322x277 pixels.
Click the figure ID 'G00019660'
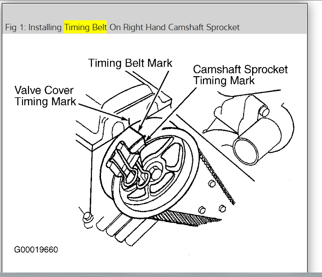pos(36,250)
